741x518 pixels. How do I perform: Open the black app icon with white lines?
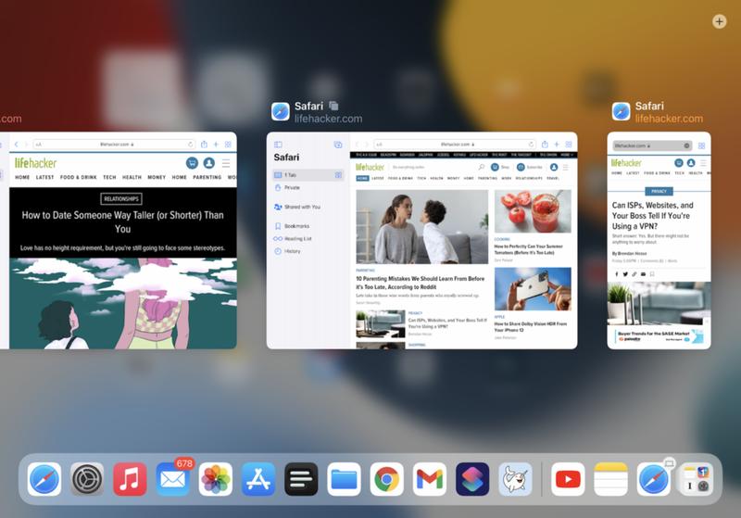tap(301, 479)
